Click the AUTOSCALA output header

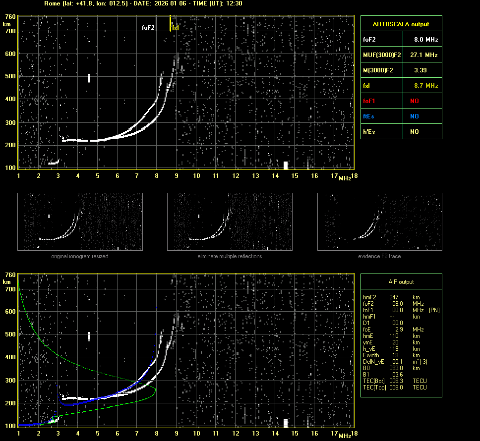click(401, 24)
